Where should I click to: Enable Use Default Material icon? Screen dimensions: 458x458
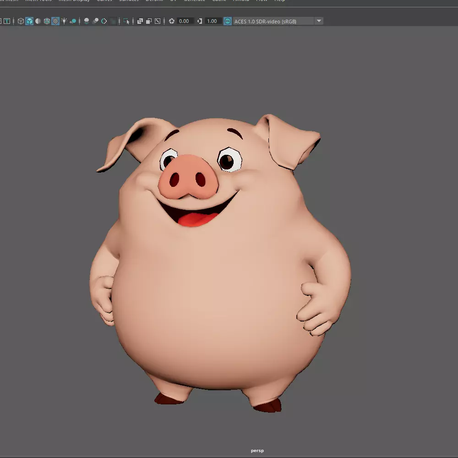(38, 21)
